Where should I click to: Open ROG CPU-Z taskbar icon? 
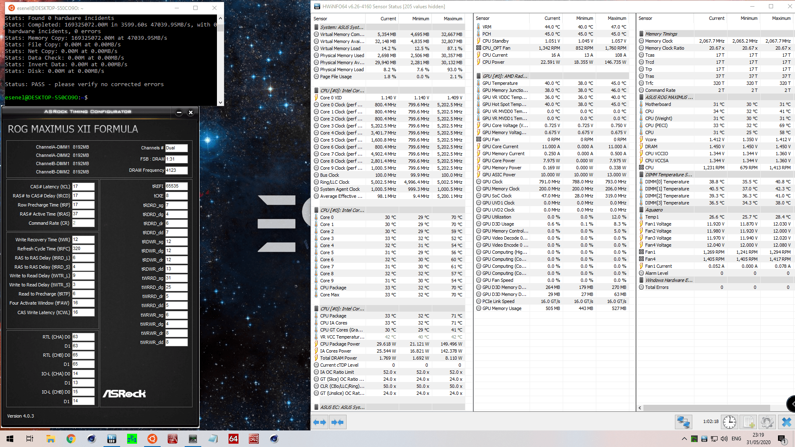[254, 439]
